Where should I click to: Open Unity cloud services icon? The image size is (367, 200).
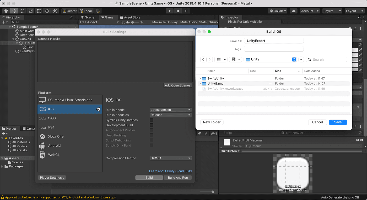tap(293, 11)
